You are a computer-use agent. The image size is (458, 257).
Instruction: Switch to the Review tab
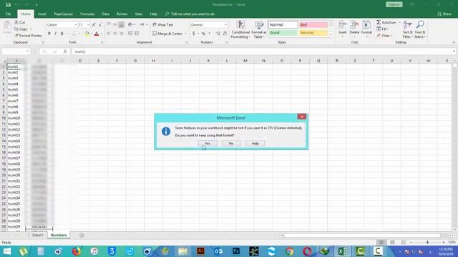[122, 14]
